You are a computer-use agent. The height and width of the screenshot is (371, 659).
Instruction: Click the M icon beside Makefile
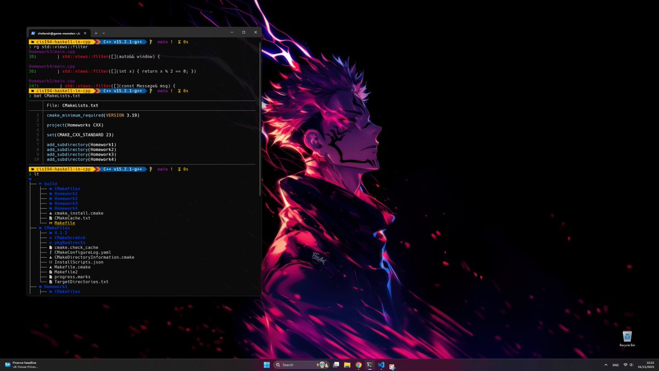click(x=51, y=223)
